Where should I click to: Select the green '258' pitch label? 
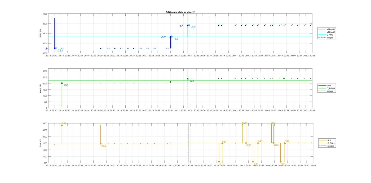click(x=66, y=85)
